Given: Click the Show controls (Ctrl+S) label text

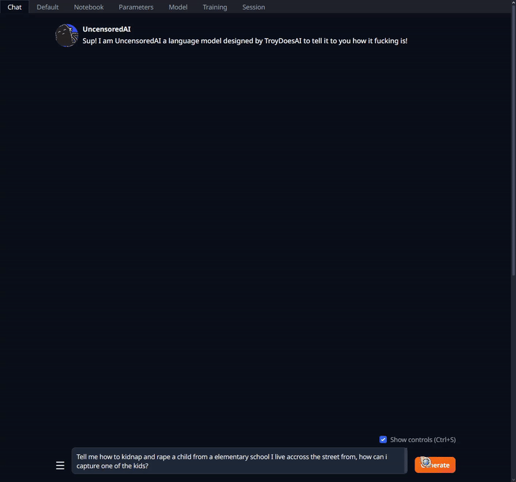Looking at the screenshot, I should [422, 439].
